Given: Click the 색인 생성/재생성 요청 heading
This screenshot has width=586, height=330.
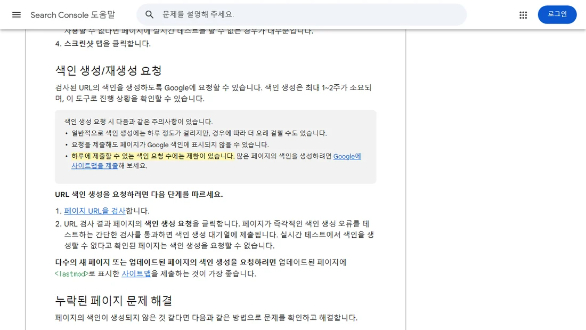Looking at the screenshot, I should 108,70.
